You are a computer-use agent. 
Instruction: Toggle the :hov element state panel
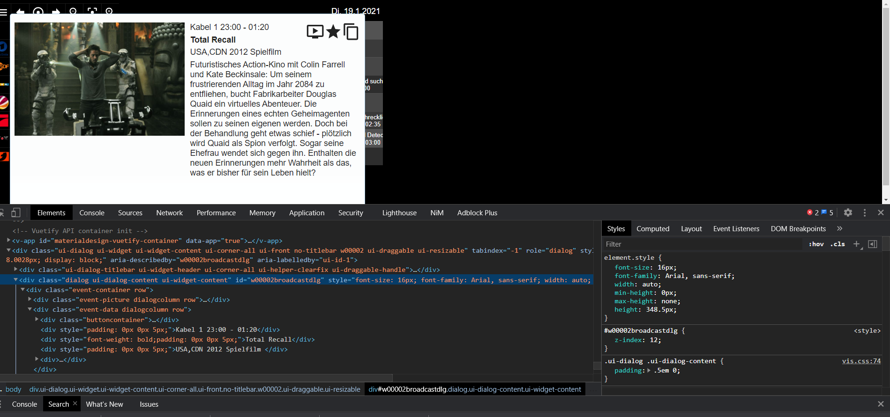(816, 244)
